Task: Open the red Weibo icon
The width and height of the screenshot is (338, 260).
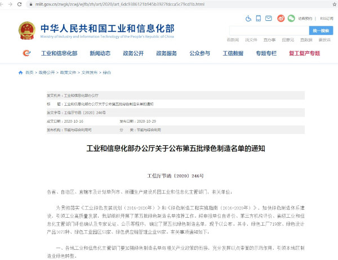Action: click(281, 19)
